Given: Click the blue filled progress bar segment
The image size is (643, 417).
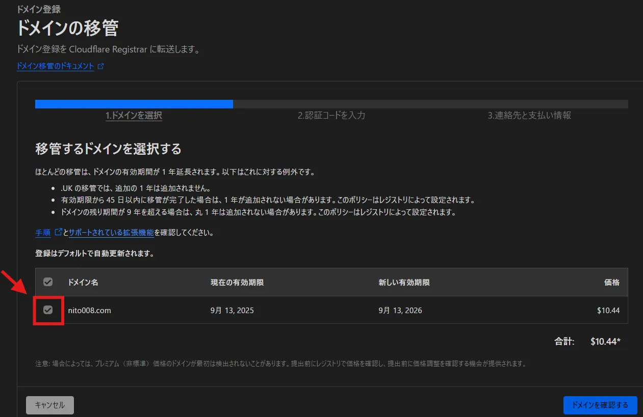Looking at the screenshot, I should [134, 104].
